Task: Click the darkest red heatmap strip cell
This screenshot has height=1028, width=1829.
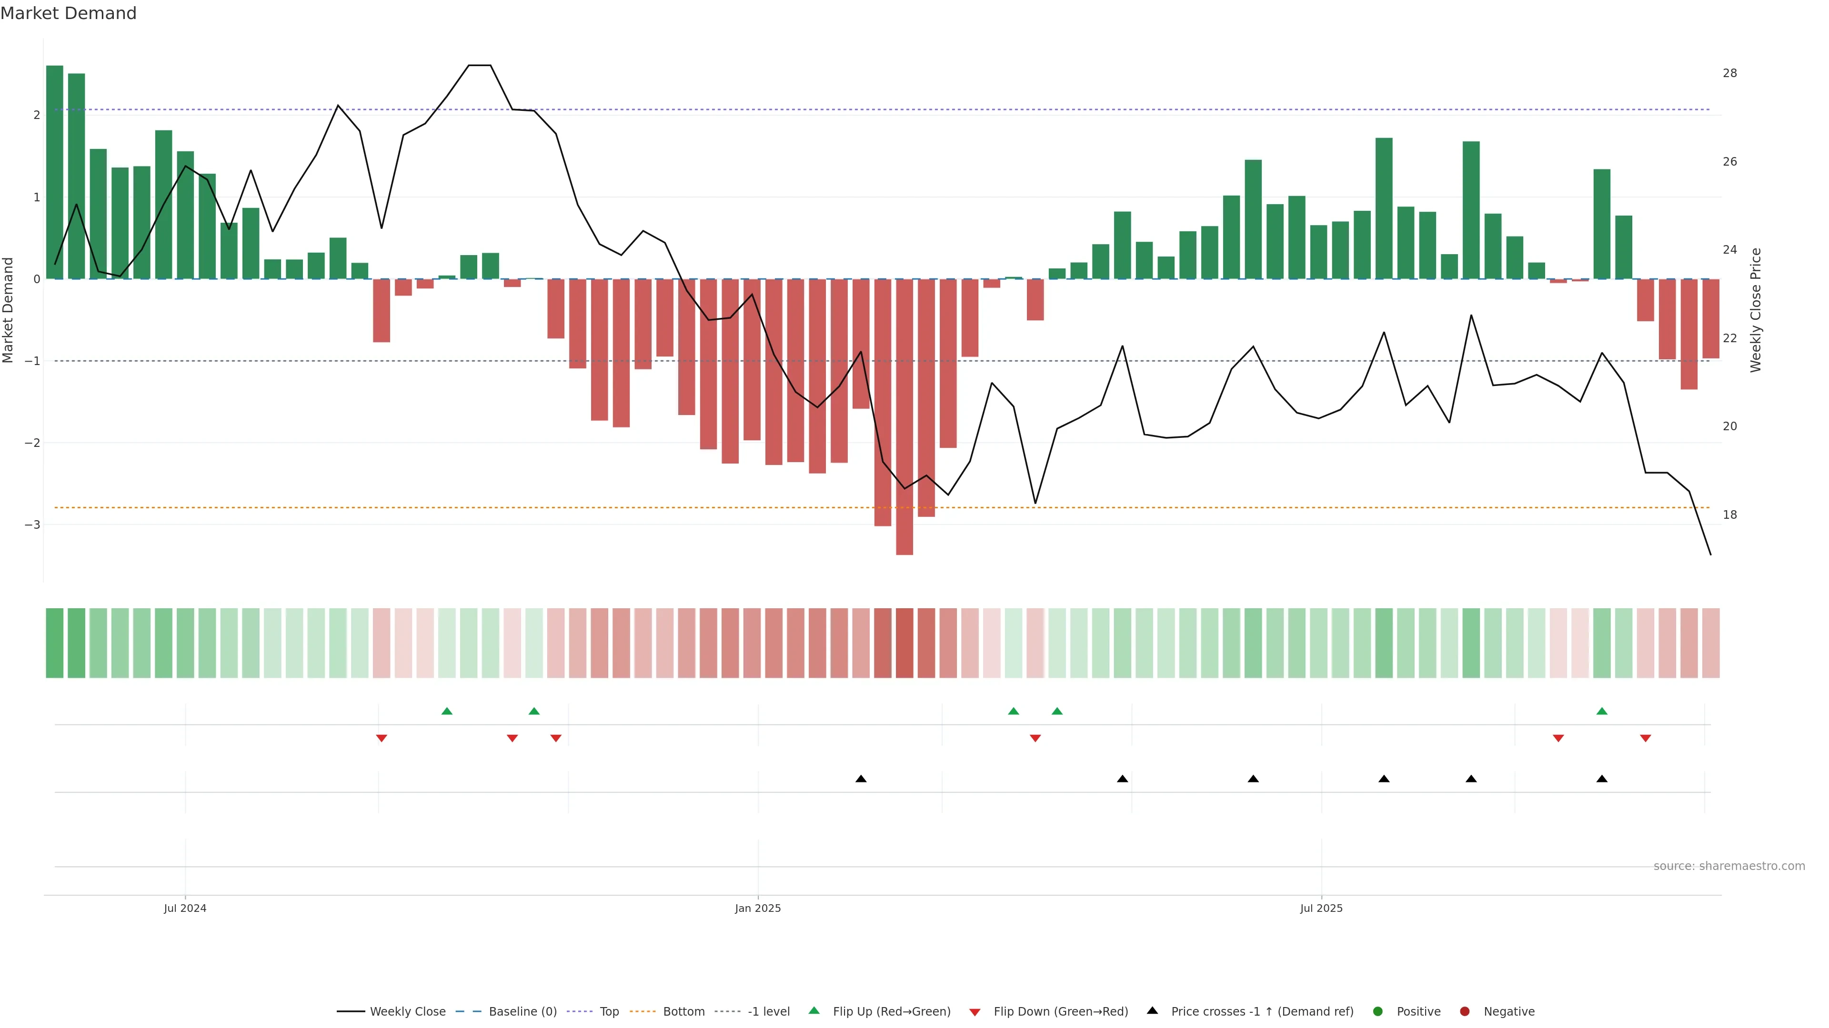Action: pos(904,643)
